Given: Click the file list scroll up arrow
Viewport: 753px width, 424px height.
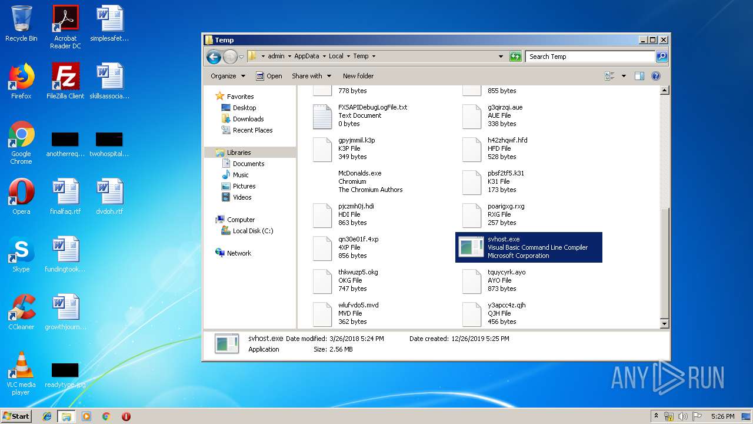Looking at the screenshot, I should (665, 91).
